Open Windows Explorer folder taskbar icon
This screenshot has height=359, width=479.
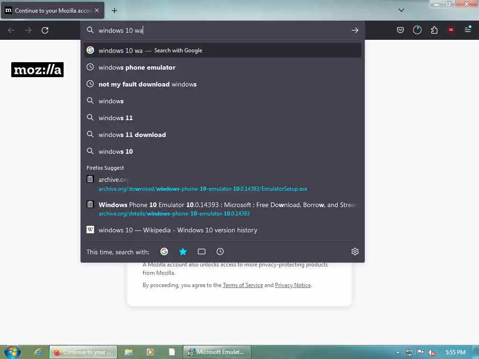(128, 352)
